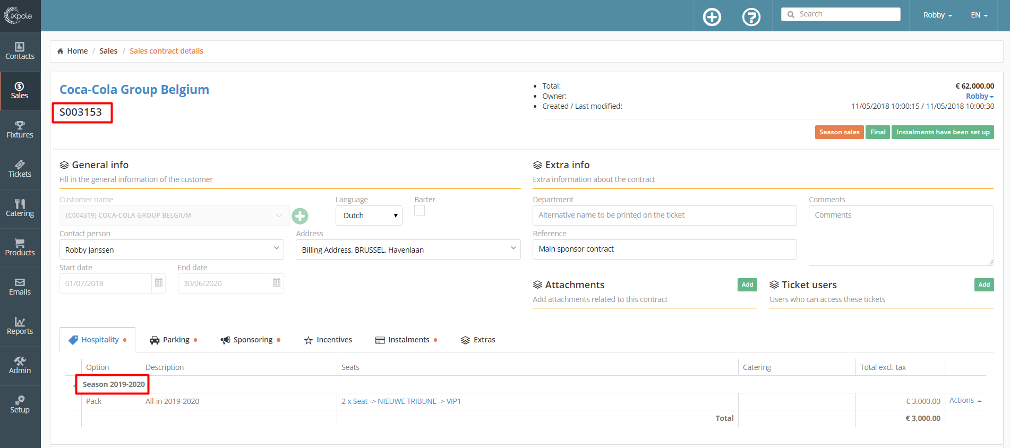Switch to Hospitality tab
This screenshot has height=448, width=1010.
coord(98,340)
